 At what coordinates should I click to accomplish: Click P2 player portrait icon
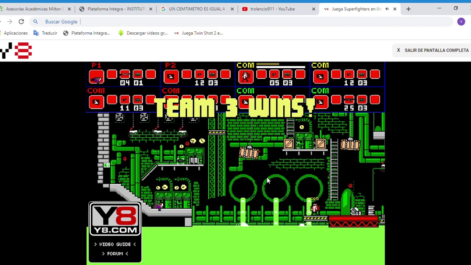coord(171,77)
